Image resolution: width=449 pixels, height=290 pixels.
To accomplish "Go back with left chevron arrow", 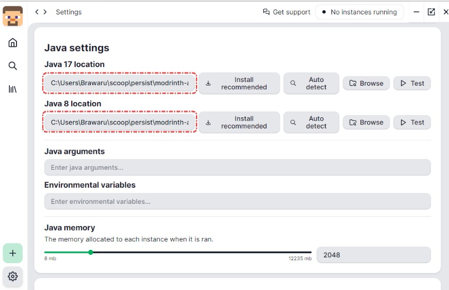I will pyautogui.click(x=37, y=12).
